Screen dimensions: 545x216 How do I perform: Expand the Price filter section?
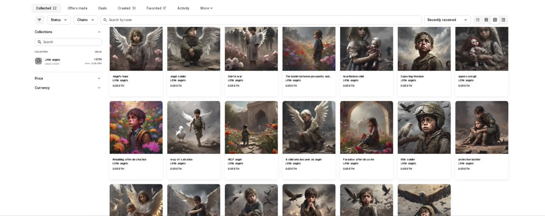68,78
